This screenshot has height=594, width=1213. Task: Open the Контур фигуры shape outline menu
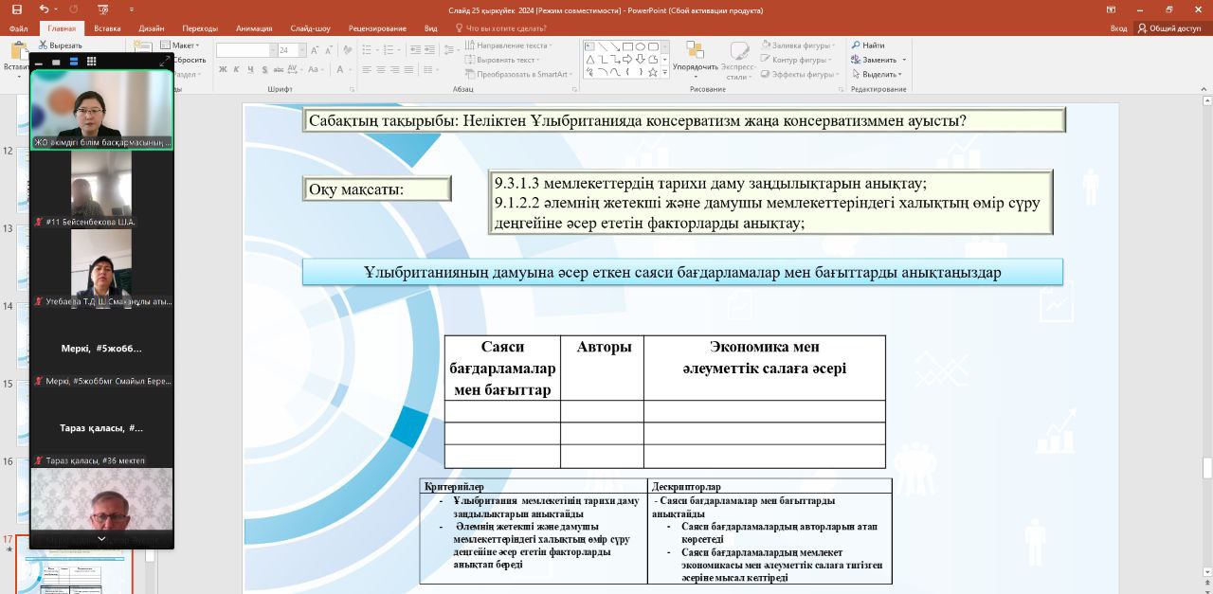tap(797, 59)
